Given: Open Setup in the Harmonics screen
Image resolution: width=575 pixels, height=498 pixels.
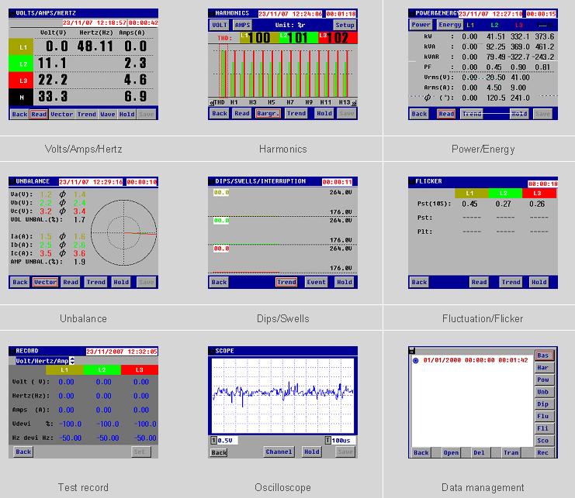Looking at the screenshot, I should point(345,25).
